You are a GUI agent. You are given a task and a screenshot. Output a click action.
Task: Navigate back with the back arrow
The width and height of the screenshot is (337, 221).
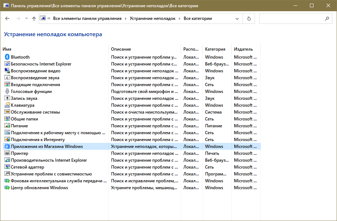8,18
